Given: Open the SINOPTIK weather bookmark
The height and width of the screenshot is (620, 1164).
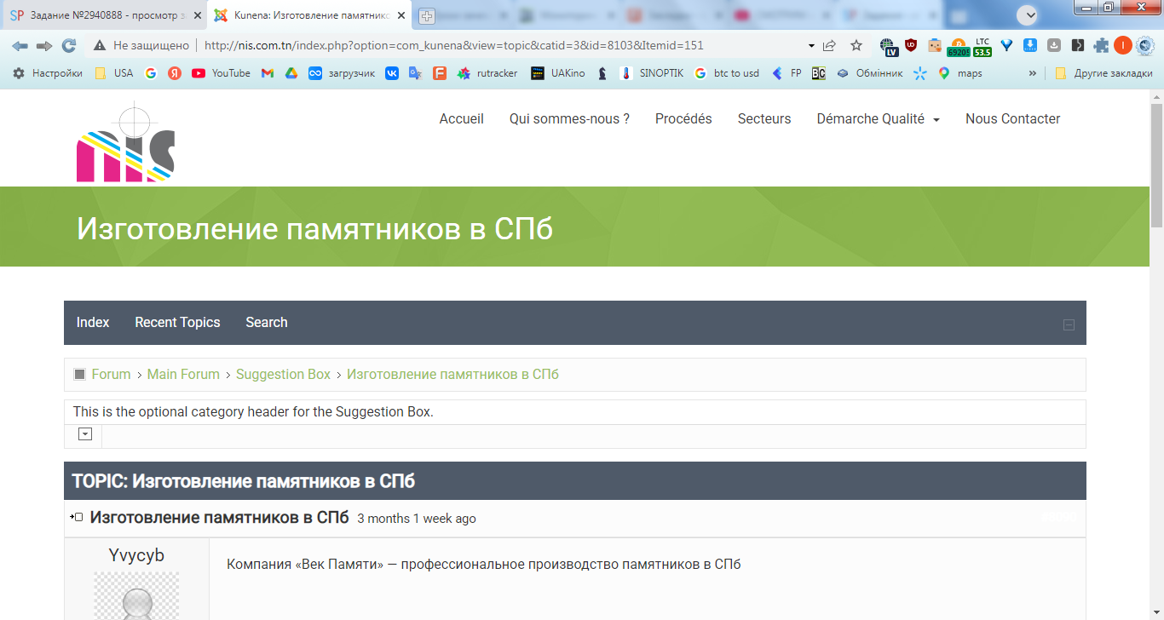Looking at the screenshot, I should 652,73.
